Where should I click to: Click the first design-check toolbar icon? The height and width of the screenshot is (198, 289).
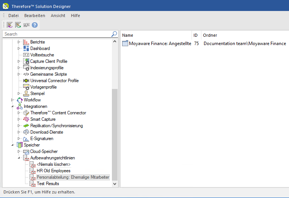(9, 25)
